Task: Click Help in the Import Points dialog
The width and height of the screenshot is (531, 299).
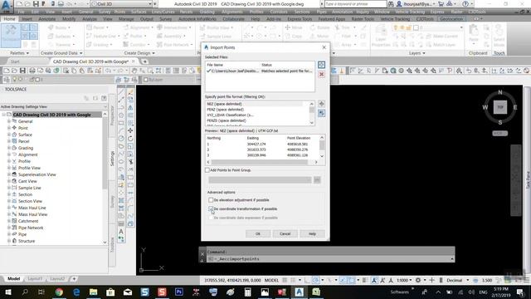Action: [312, 234]
